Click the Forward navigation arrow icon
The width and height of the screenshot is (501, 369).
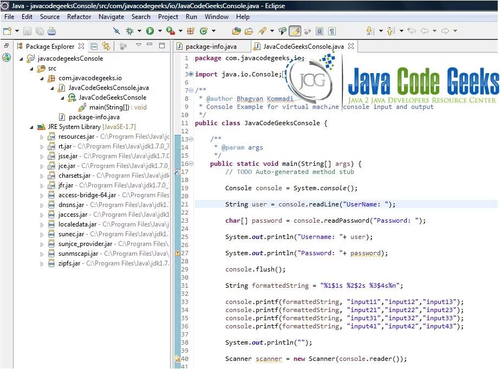(445, 31)
